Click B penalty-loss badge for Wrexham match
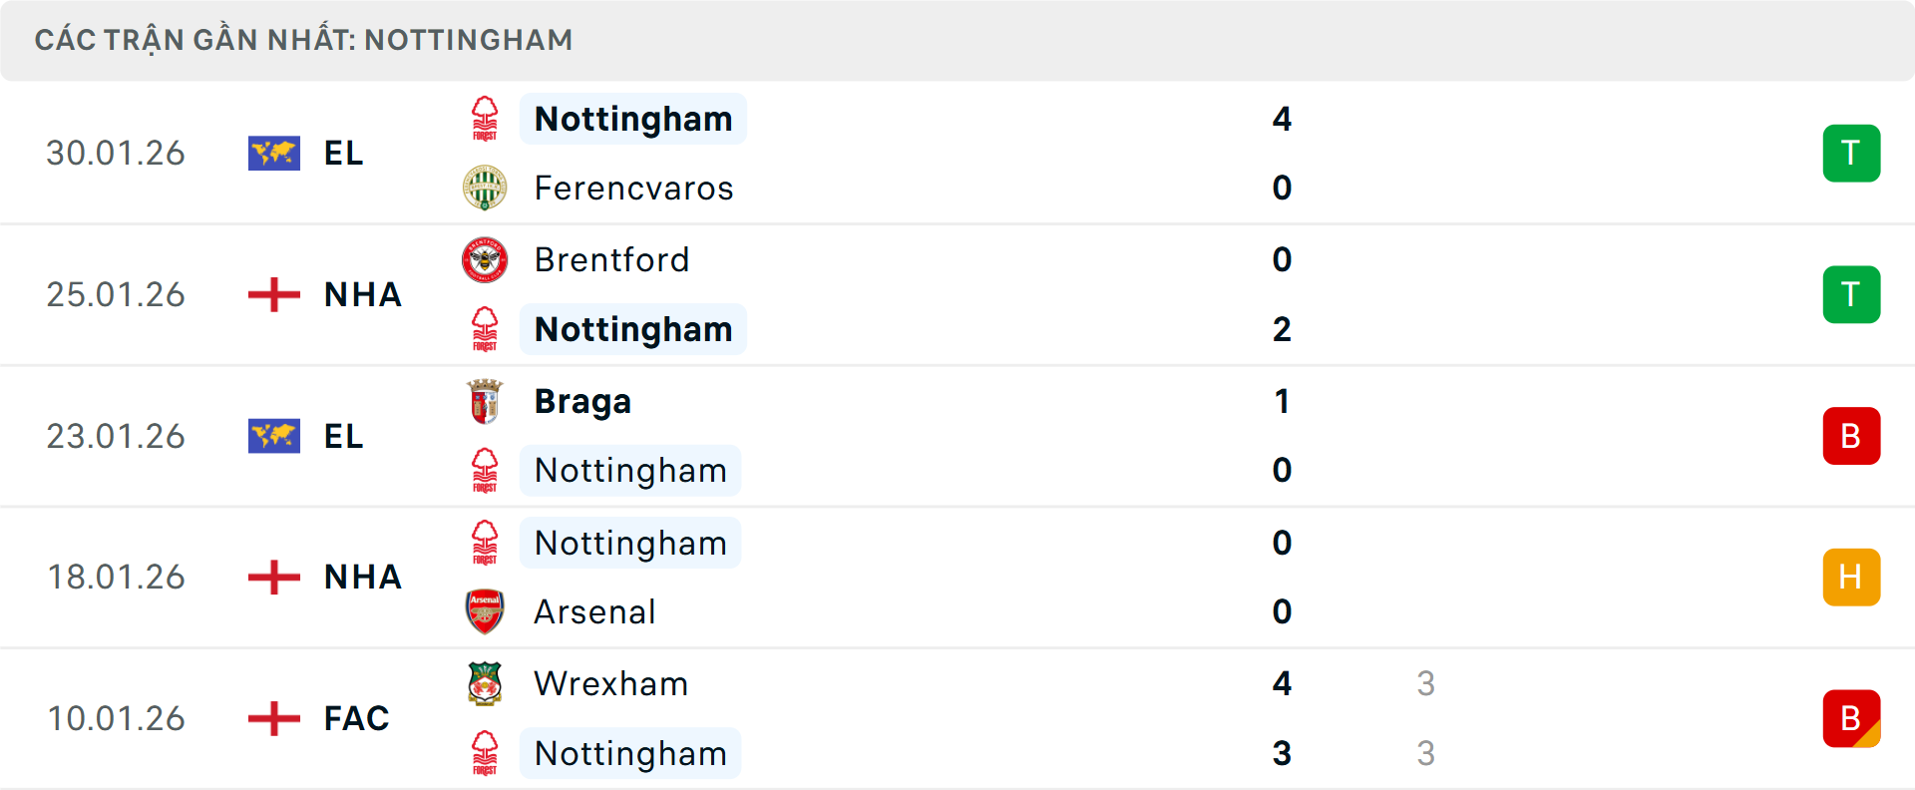The width and height of the screenshot is (1915, 790). [1851, 718]
